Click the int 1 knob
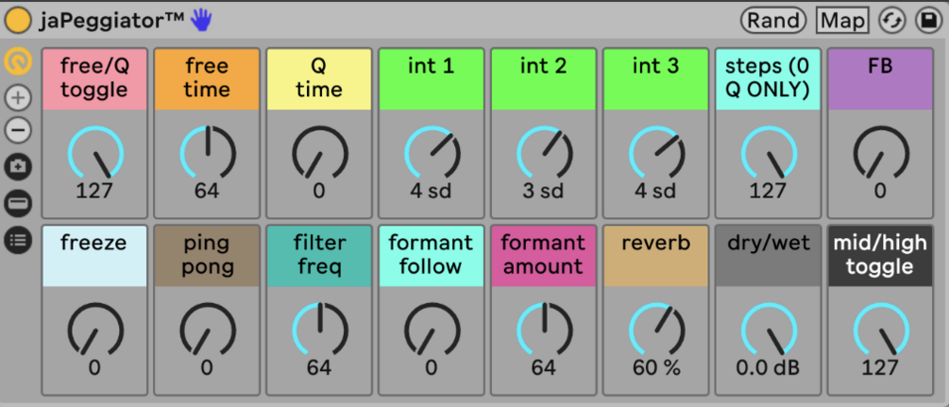This screenshot has width=949, height=407. pos(432,154)
